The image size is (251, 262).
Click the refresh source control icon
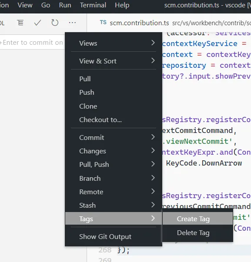tap(55, 23)
